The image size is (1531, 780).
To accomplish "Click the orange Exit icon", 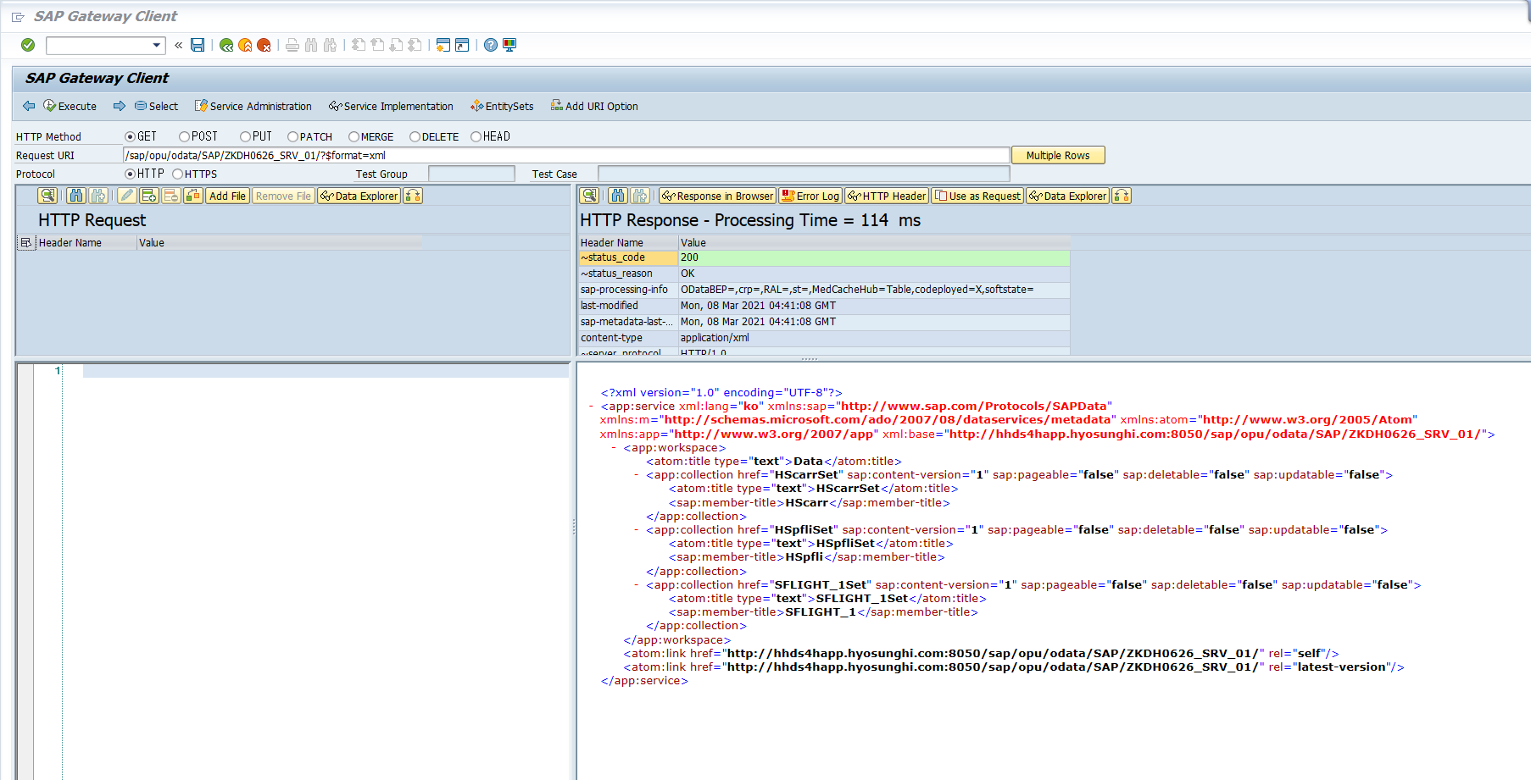I will tap(245, 45).
